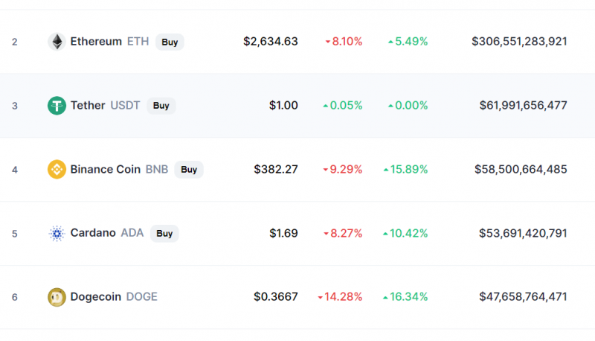This screenshot has height=341, width=595.
Task: Click the Ethereum diamond logo icon
Action: [x=57, y=42]
